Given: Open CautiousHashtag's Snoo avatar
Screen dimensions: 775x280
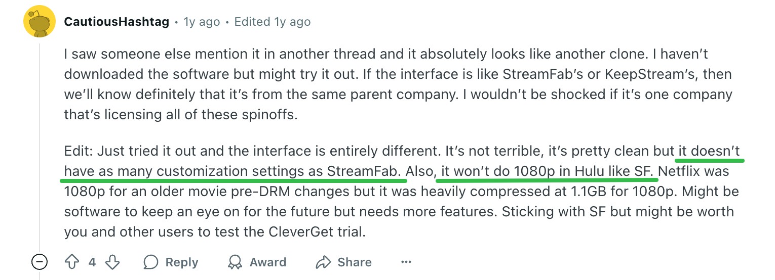Looking at the screenshot, I should (40, 21).
